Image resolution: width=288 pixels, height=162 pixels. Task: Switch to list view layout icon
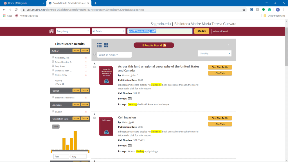99,45
